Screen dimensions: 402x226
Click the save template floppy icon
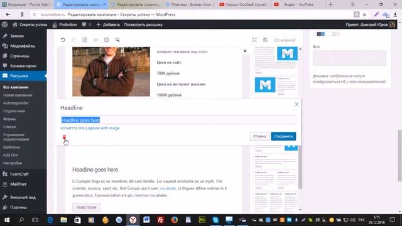(265, 40)
